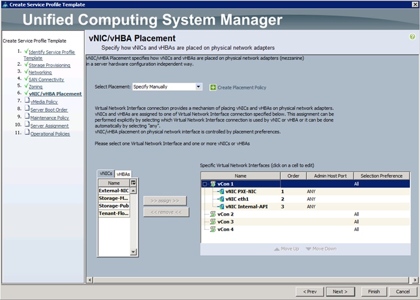Click the page icon beside Server Assignment
Screen dimensions: 420x300
[27, 124]
